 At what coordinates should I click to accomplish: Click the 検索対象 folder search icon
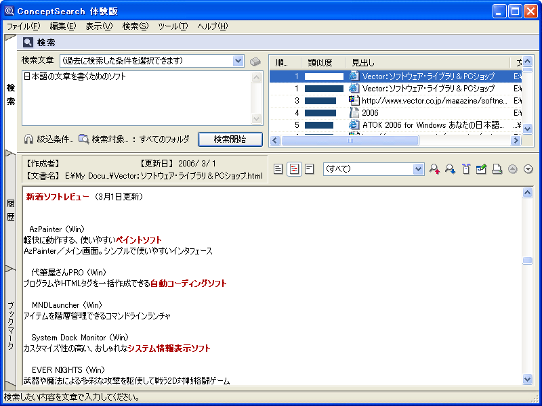tap(83, 139)
